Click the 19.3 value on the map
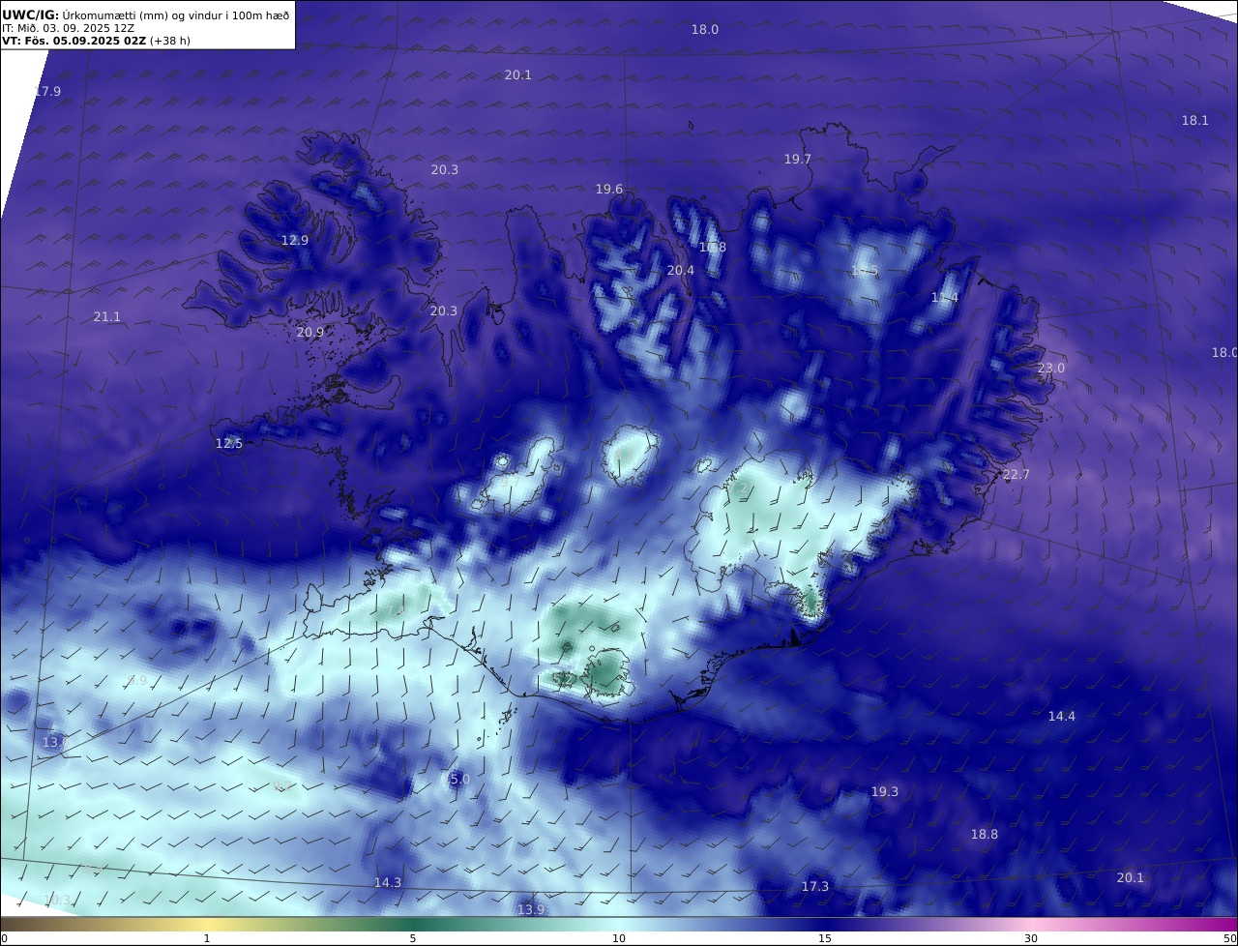Image resolution: width=1238 pixels, height=946 pixels. (884, 791)
